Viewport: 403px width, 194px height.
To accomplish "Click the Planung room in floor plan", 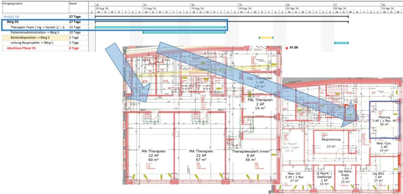I will click(384, 121).
